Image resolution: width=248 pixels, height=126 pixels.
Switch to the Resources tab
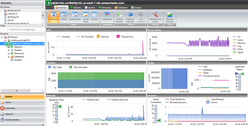[105, 8]
